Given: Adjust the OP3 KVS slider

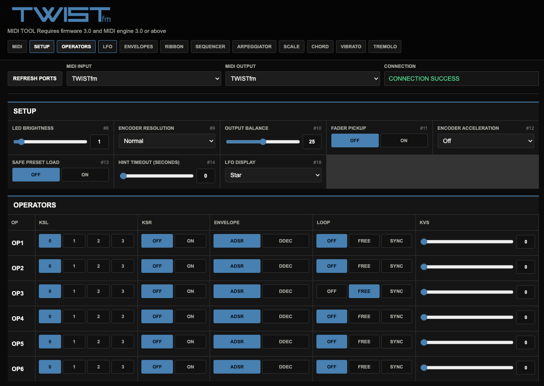Looking at the screenshot, I should click(x=467, y=292).
